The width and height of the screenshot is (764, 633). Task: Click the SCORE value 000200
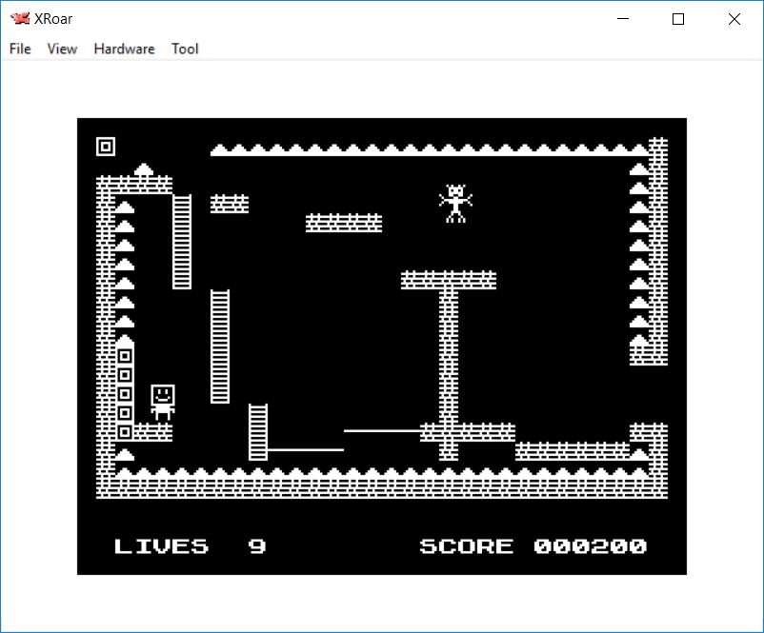(590, 546)
